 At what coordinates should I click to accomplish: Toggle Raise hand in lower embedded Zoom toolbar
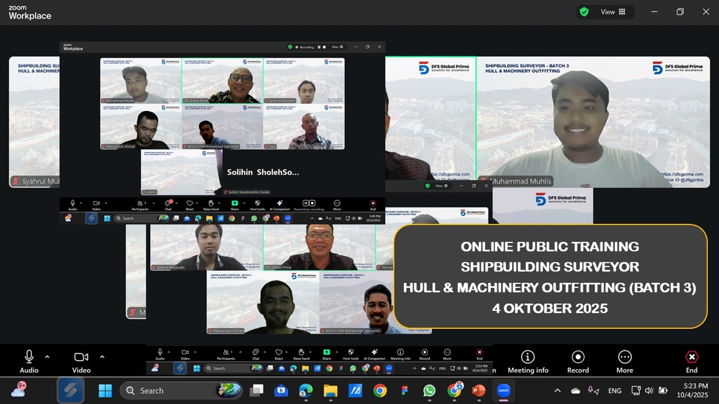[301, 354]
